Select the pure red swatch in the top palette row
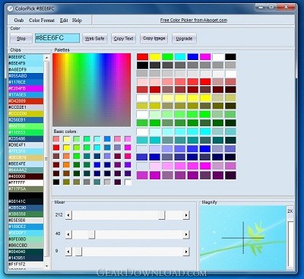This screenshot has height=279, width=304. (x=142, y=57)
